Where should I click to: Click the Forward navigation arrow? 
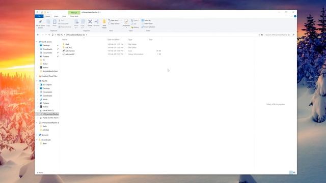coord(43,35)
